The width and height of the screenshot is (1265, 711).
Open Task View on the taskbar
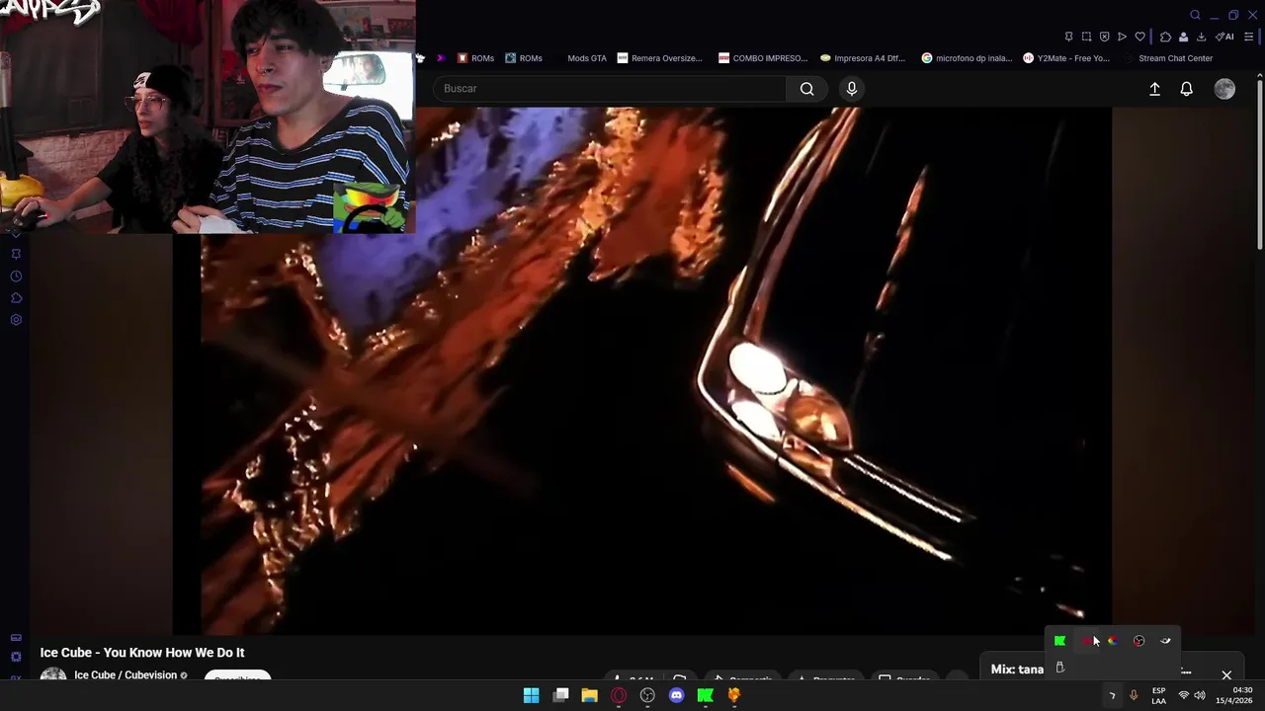point(560,695)
